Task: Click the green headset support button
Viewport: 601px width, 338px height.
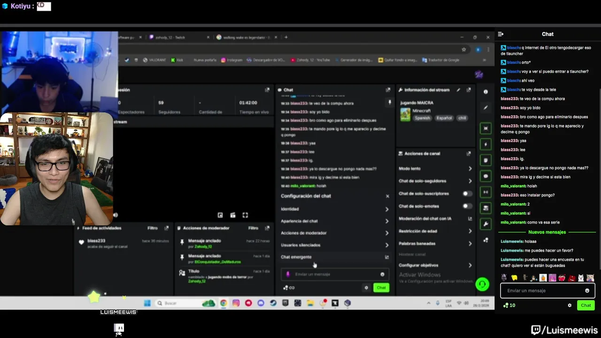Action: (482, 284)
